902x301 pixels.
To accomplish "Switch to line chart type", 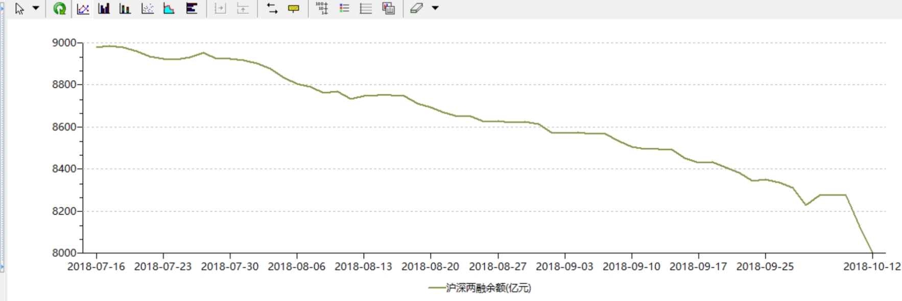I will point(83,9).
